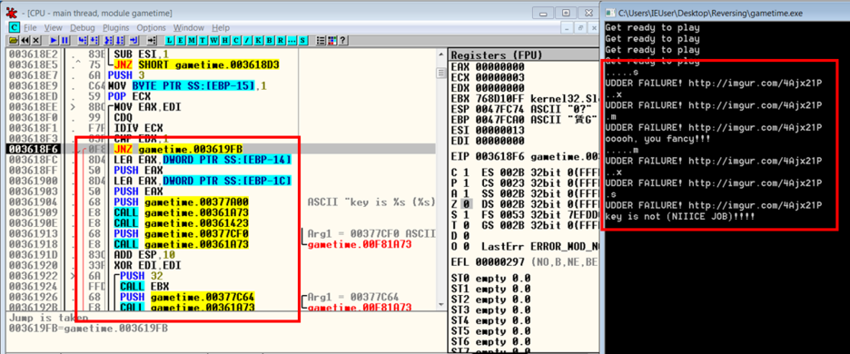
Task: Show Log window with L button
Action: [169, 40]
